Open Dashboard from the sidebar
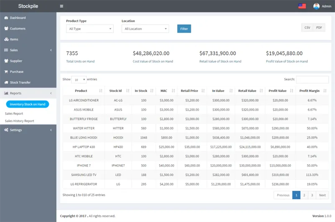 pyautogui.click(x=18, y=18)
